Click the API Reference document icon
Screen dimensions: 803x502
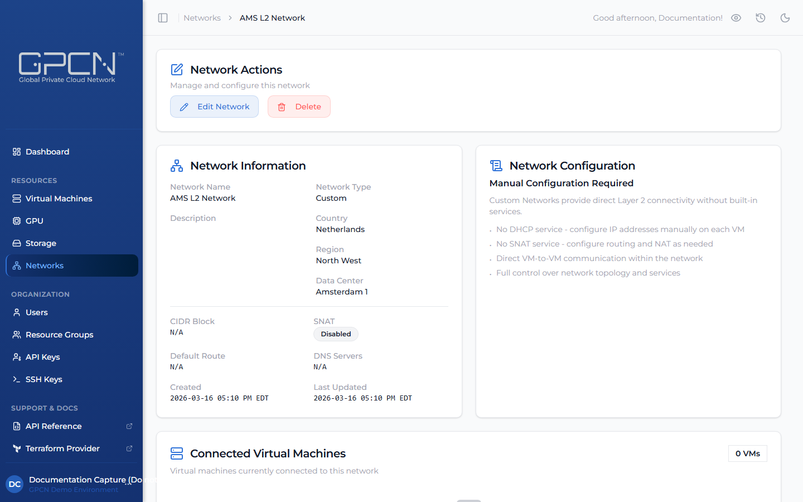coord(17,426)
